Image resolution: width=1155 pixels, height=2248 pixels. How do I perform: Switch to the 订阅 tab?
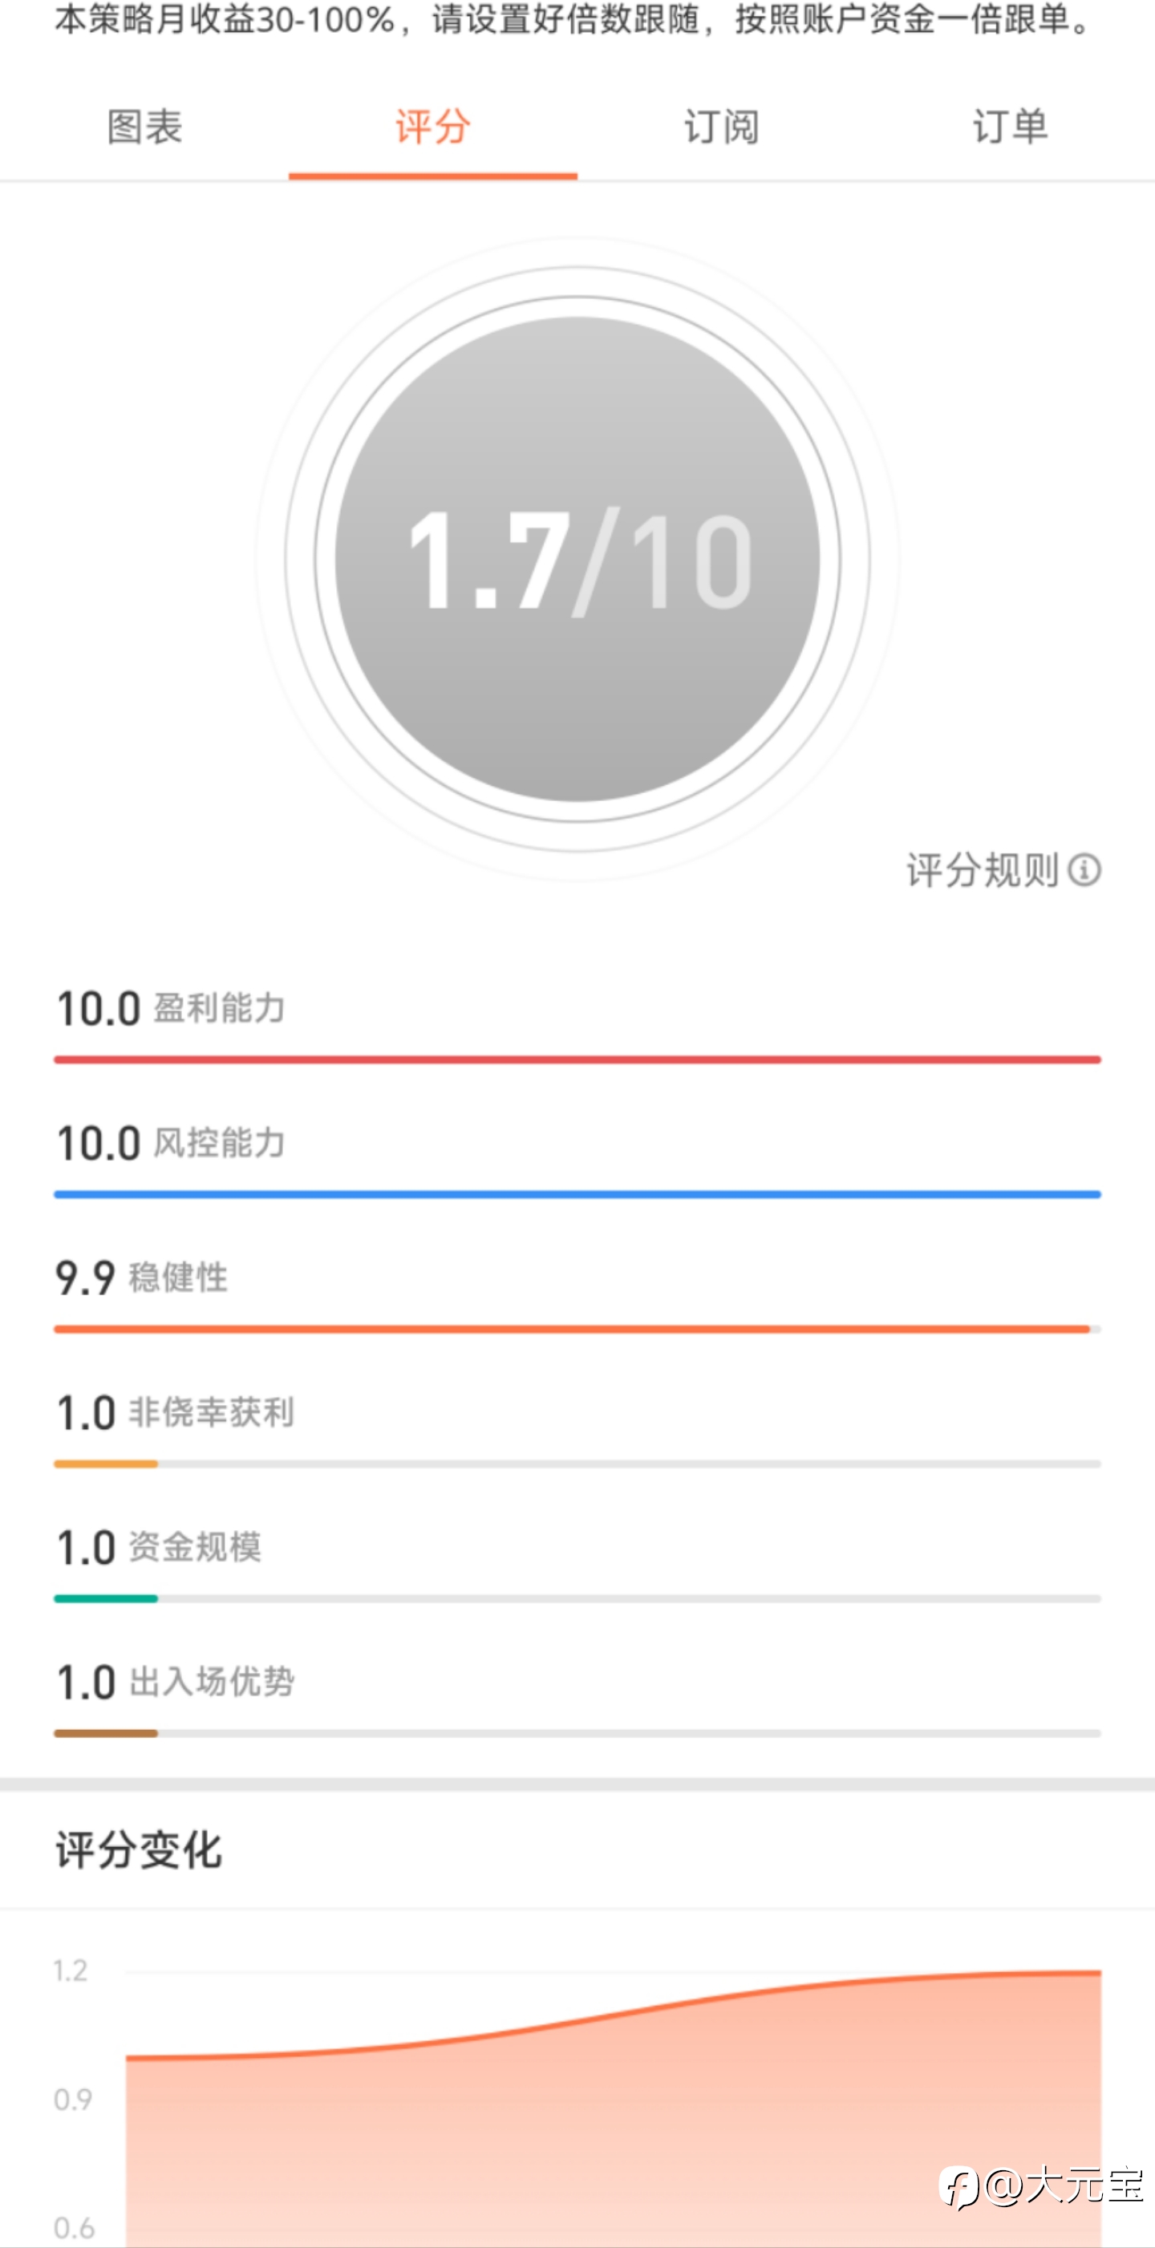tap(721, 128)
